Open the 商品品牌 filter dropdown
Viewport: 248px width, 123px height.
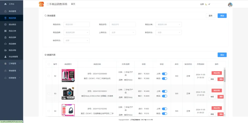click(76, 32)
